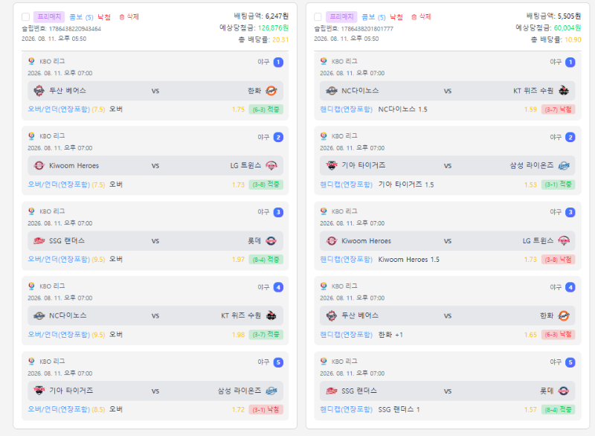595x436 pixels.
Task: Click the trash icon on left slip
Action: click(122, 17)
